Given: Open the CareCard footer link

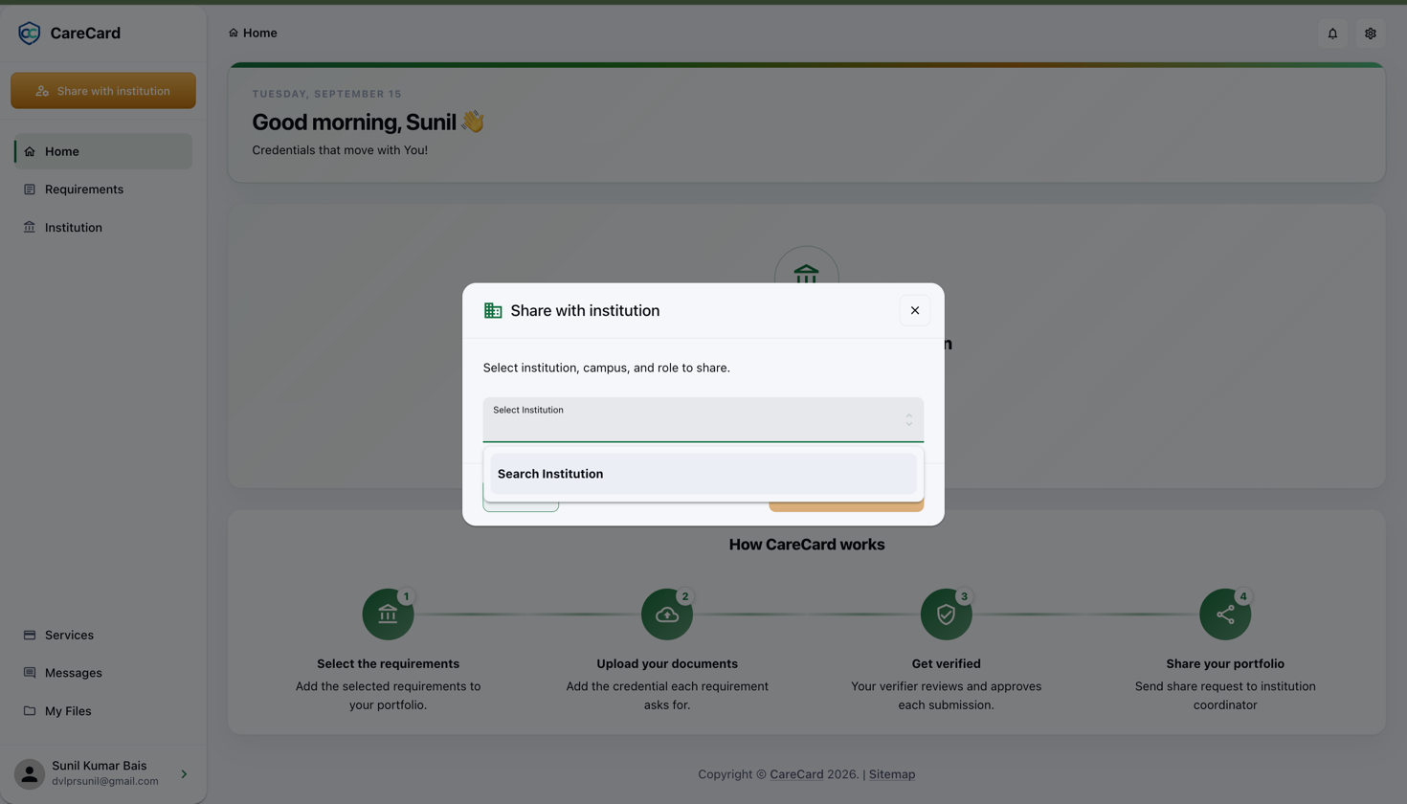Looking at the screenshot, I should tap(796, 774).
